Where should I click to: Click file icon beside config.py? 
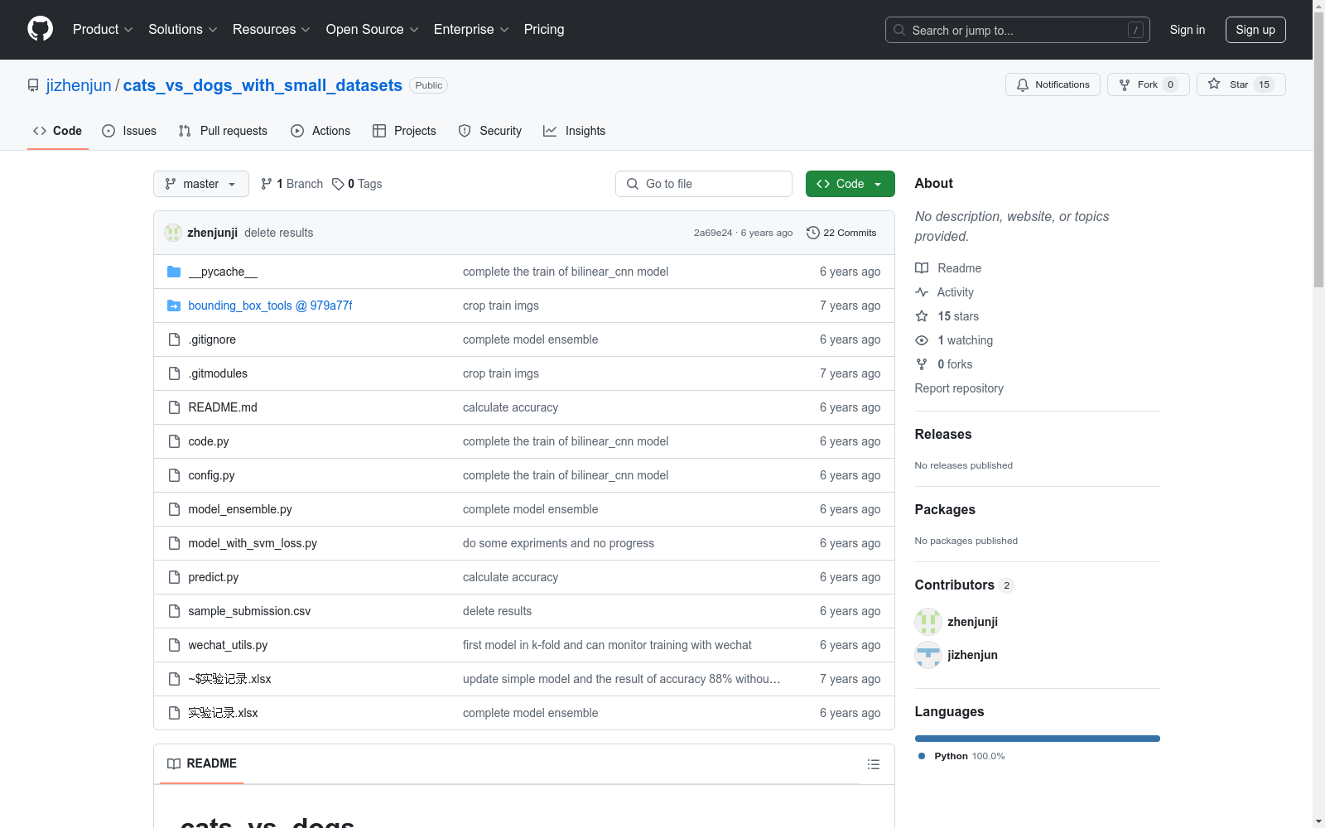[174, 475]
